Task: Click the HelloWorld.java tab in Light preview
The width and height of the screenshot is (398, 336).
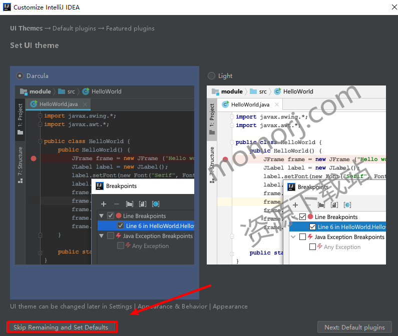Action: [x=250, y=104]
